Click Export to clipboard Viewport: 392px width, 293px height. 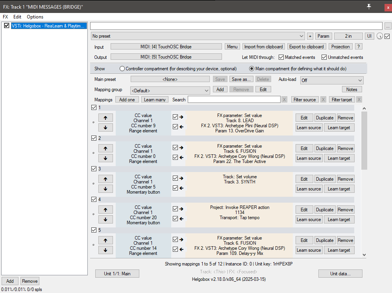pos(307,46)
